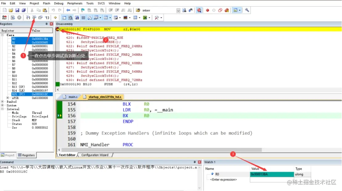Expand the xPSR register

click(8, 98)
